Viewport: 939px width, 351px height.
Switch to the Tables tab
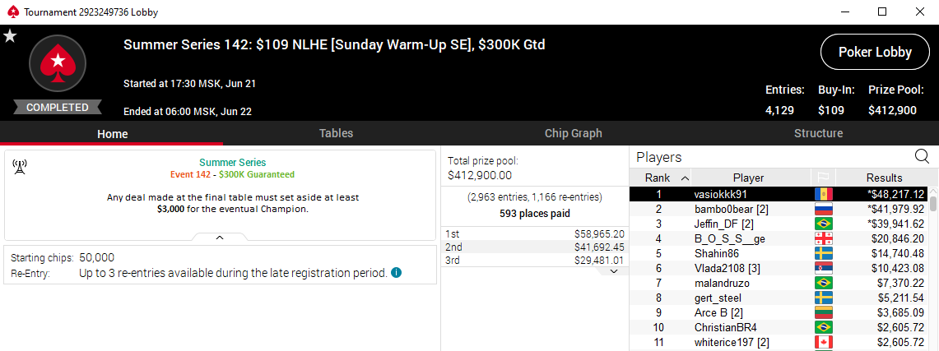pyautogui.click(x=336, y=133)
